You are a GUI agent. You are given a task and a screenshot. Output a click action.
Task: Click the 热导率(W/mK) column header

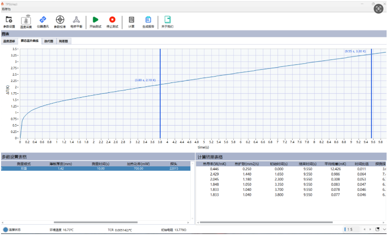click(214, 164)
